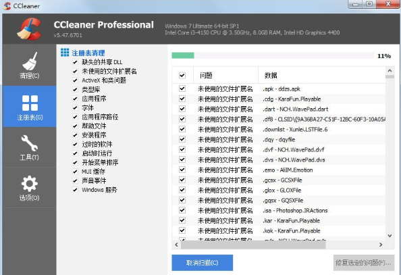Uncheck the .apk - ddzs.apk result row
This screenshot has height=275, width=401.
click(182, 89)
